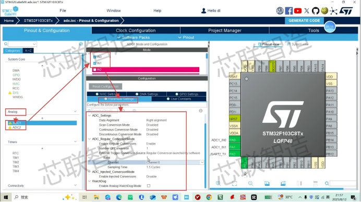Rotate chip clockwise using pinout toolbar icon
The image size is (361, 202).
pyautogui.click(x=267, y=183)
